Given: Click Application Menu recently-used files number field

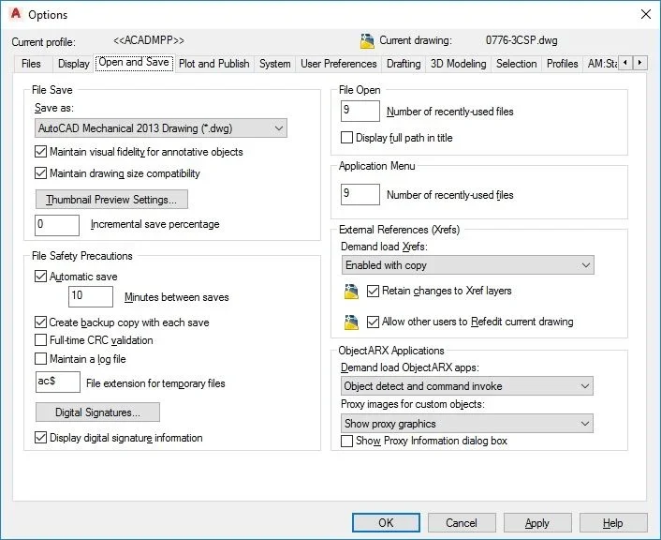Looking at the screenshot, I should pyautogui.click(x=360, y=194).
